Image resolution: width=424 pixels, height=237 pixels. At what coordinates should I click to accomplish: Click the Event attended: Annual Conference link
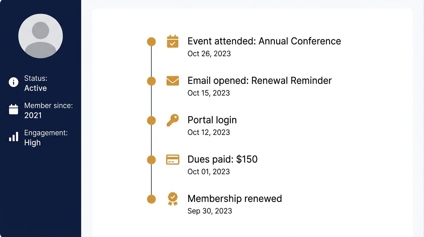click(264, 41)
